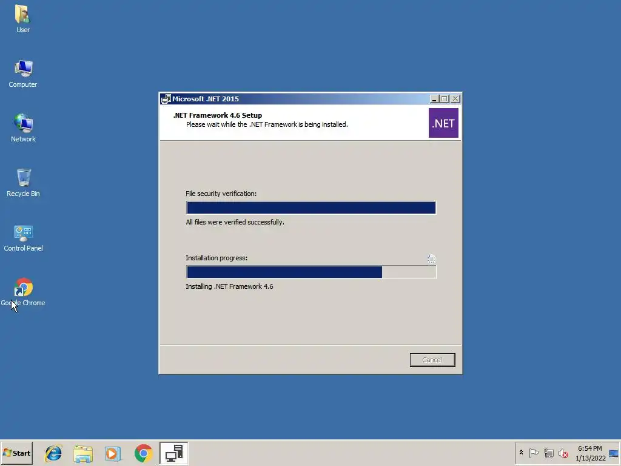Show hidden system tray icons
Viewport: 621px width, 466px height.
click(521, 453)
